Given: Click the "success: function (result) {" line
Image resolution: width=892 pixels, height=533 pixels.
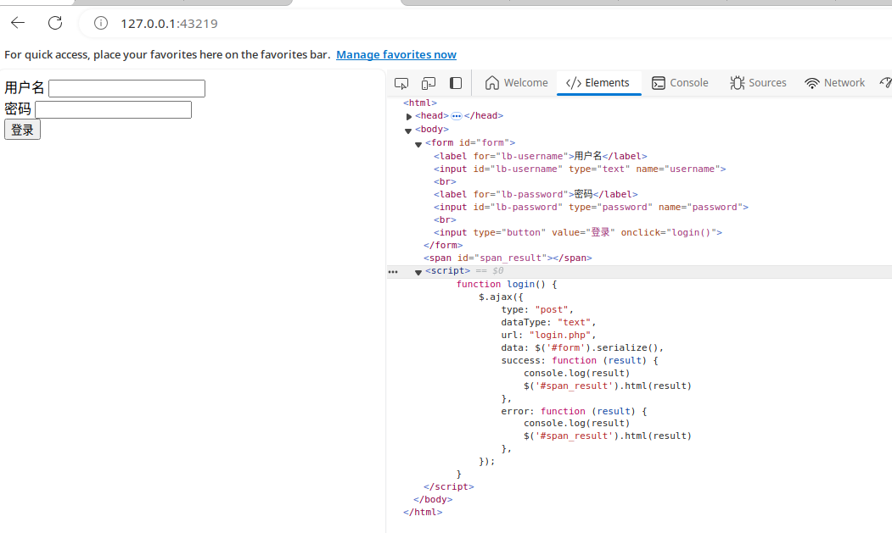Looking at the screenshot, I should point(580,360).
